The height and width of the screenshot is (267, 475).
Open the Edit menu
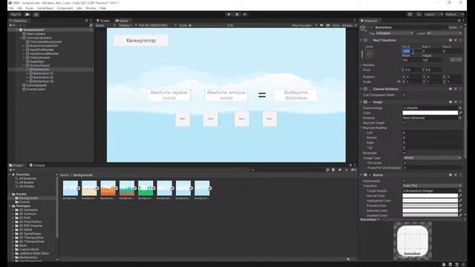[19, 8]
